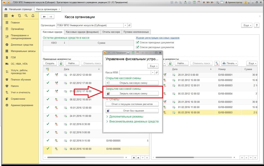Open Журнал регистрации кассовых ордеров link
The width and height of the screenshot is (264, 166).
coord(158,38)
